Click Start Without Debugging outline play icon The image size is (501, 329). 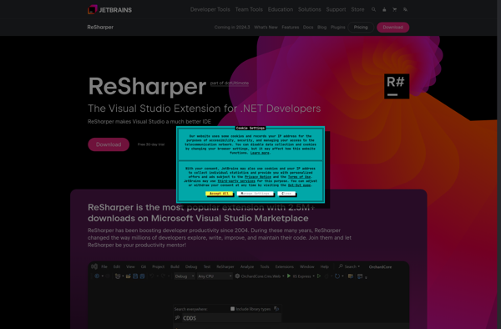(319, 276)
